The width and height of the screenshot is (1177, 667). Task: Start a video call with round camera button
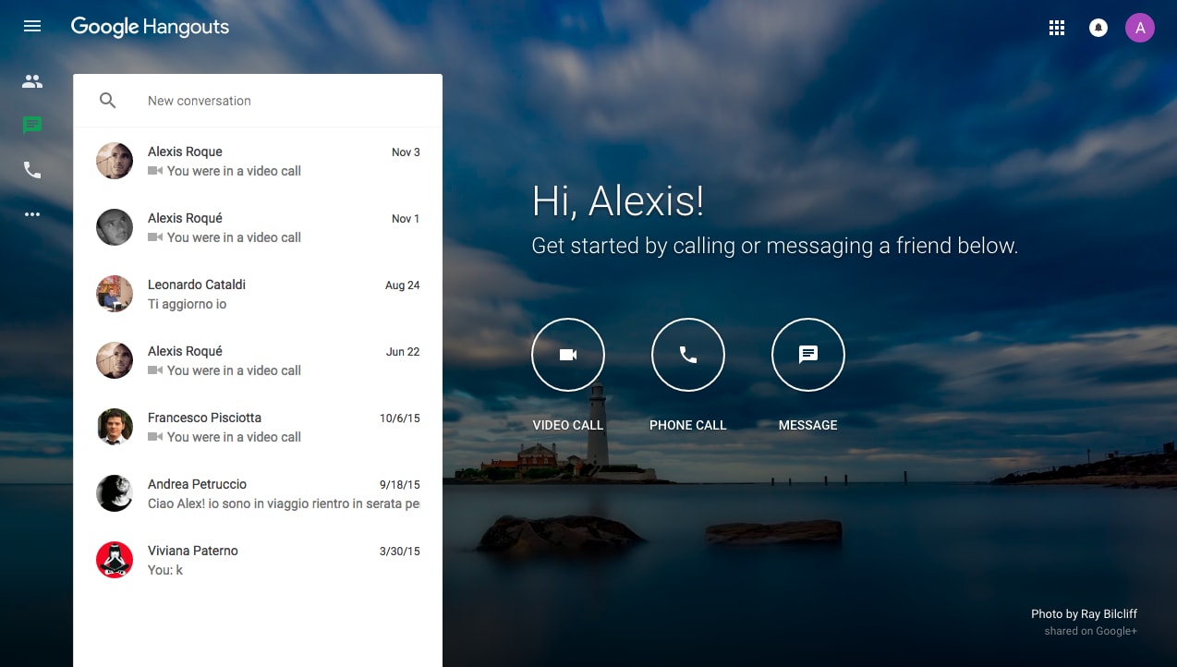coord(568,355)
